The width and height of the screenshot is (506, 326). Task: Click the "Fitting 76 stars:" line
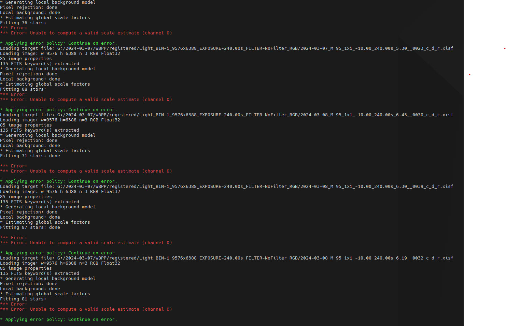(23, 23)
